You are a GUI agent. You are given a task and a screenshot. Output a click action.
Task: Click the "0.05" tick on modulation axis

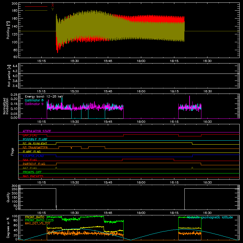[14, 114]
